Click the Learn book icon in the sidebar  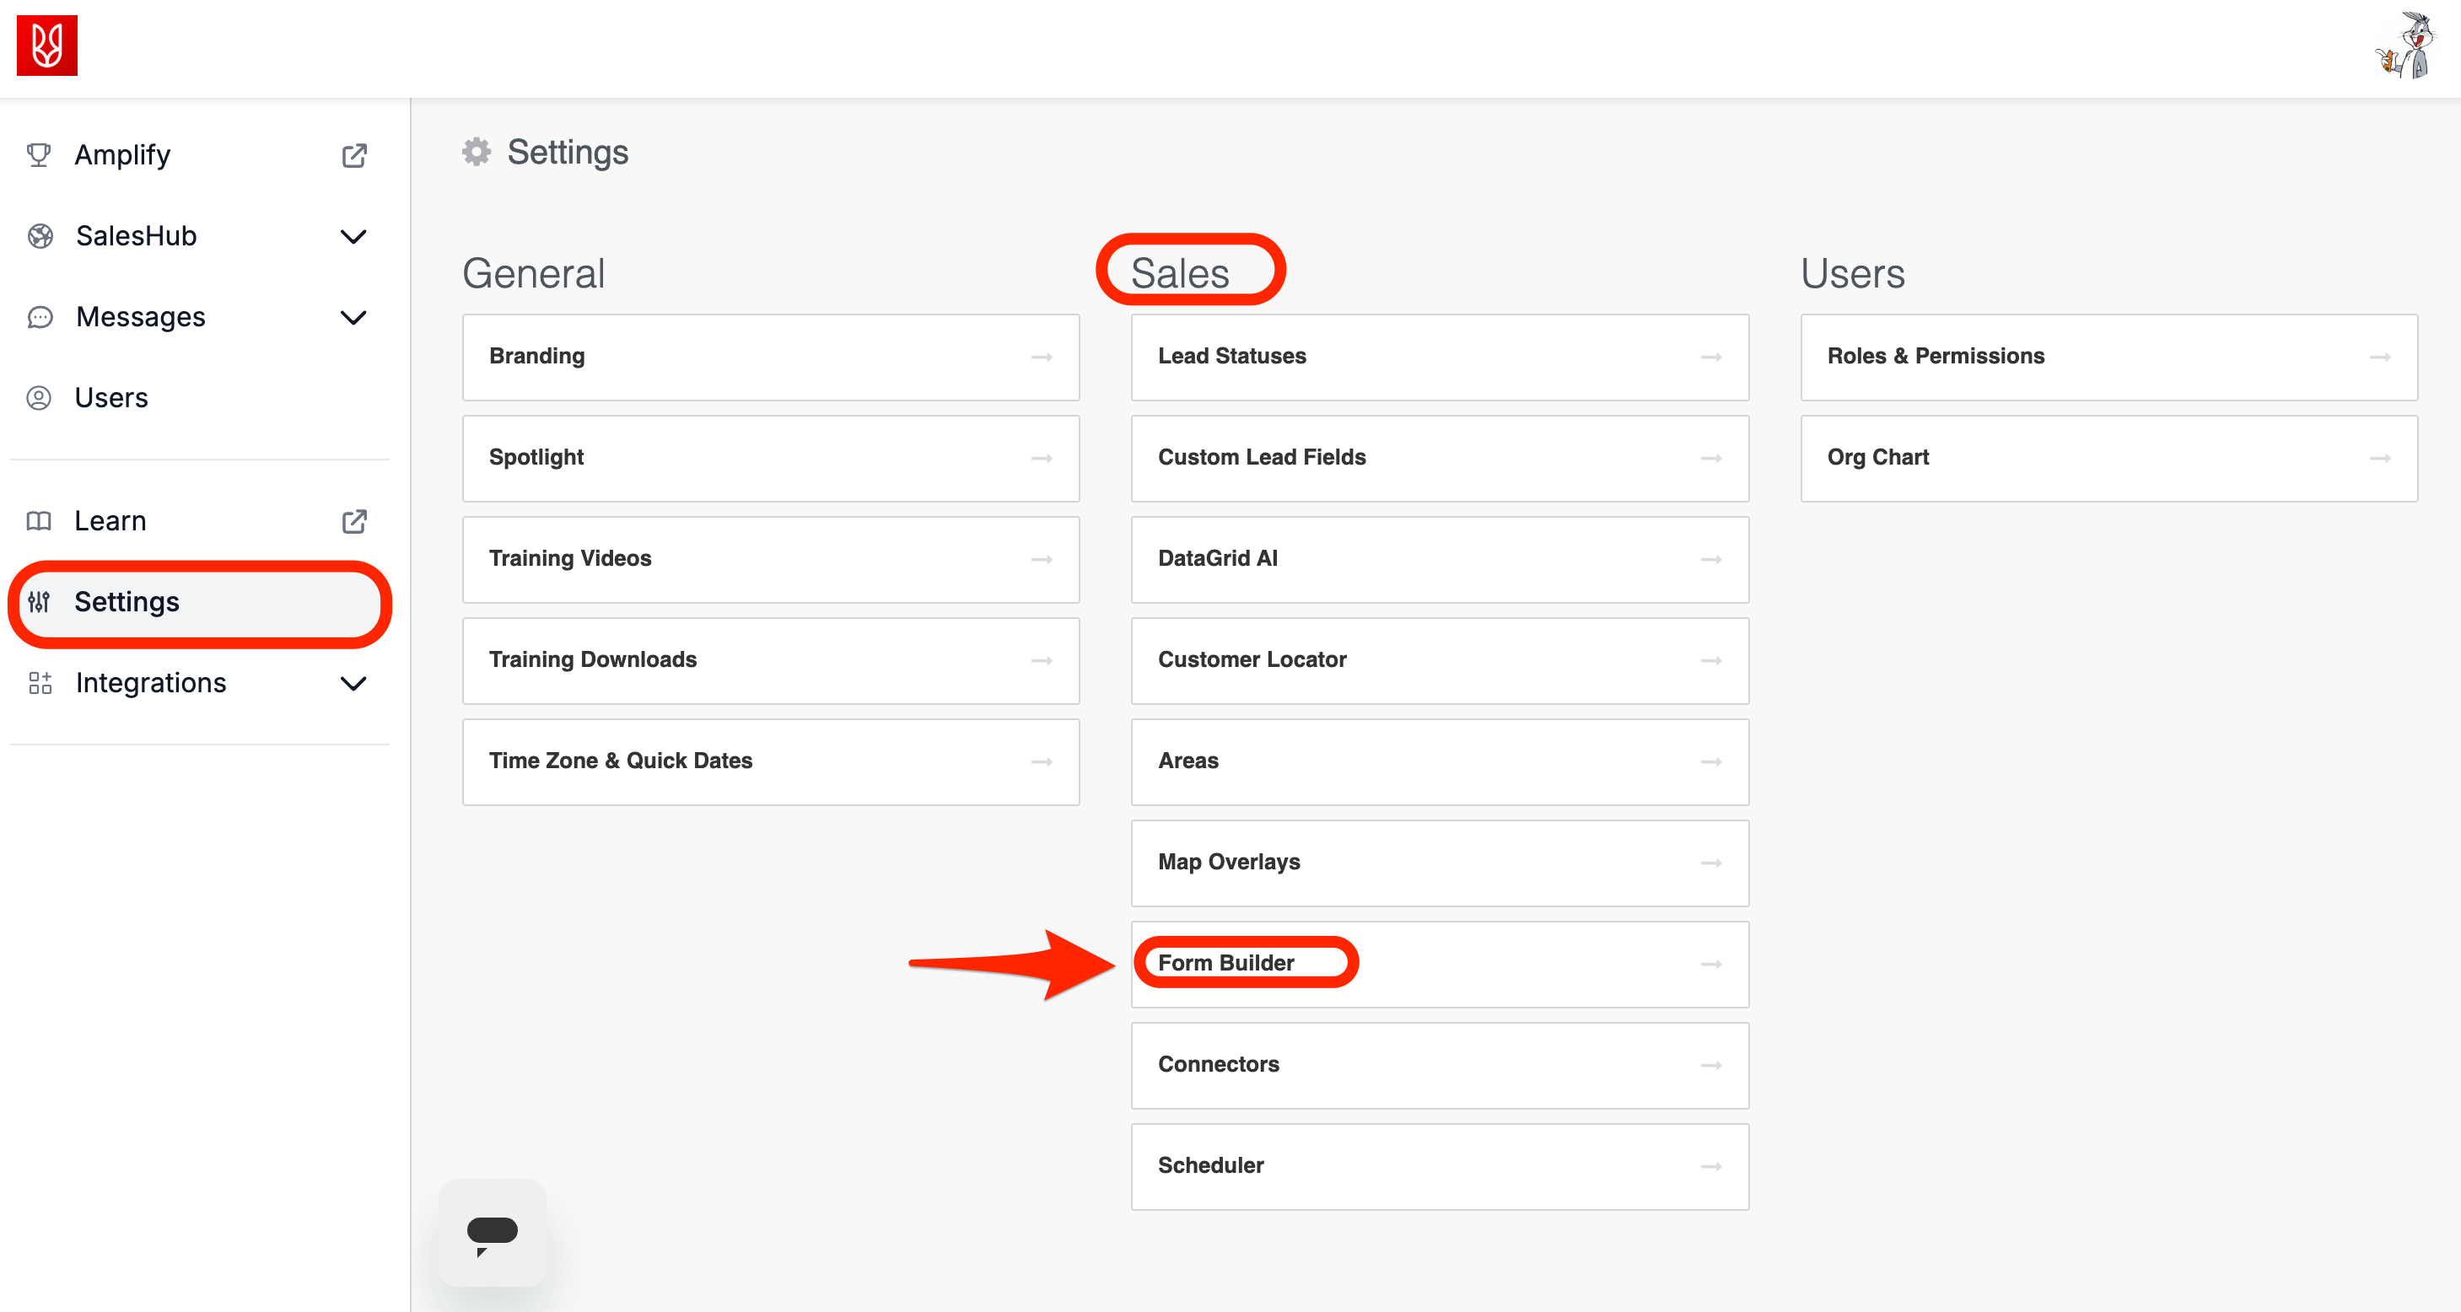click(x=39, y=521)
